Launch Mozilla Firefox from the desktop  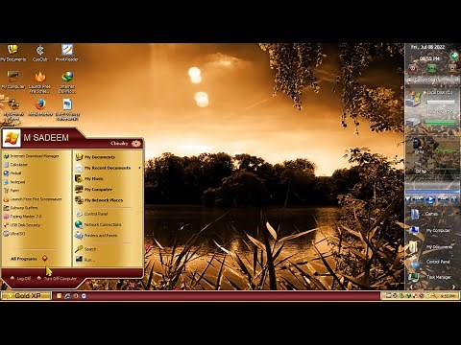point(40,107)
